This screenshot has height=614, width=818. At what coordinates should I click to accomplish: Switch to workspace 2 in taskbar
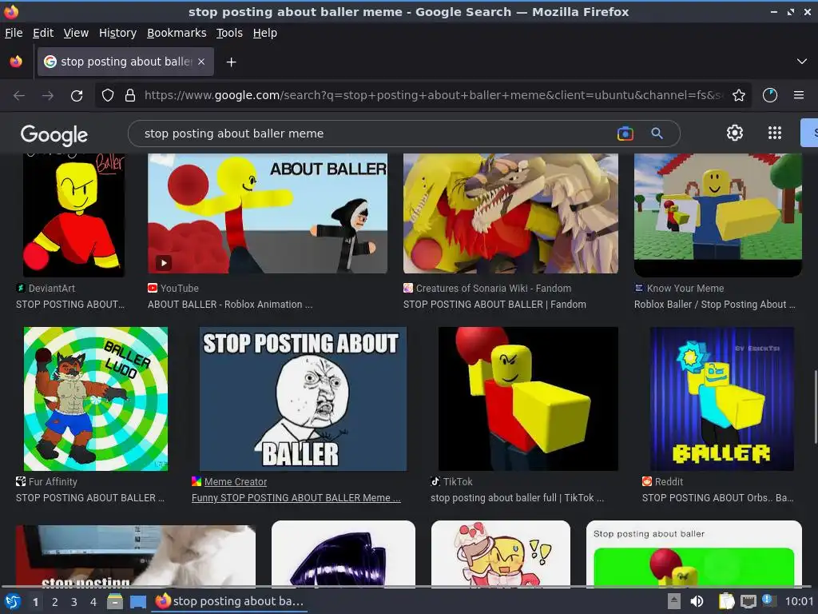pyautogui.click(x=55, y=602)
